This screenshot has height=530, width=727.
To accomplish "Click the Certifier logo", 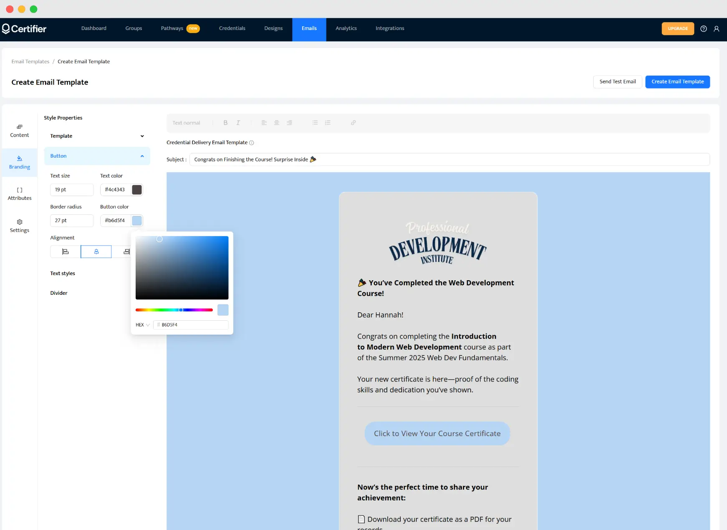I will pos(24,28).
